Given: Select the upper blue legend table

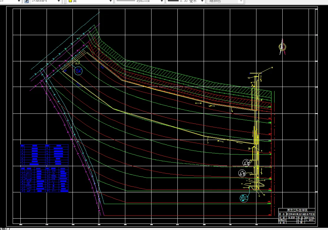Looking at the screenshot, I should pyautogui.click(x=44, y=155).
